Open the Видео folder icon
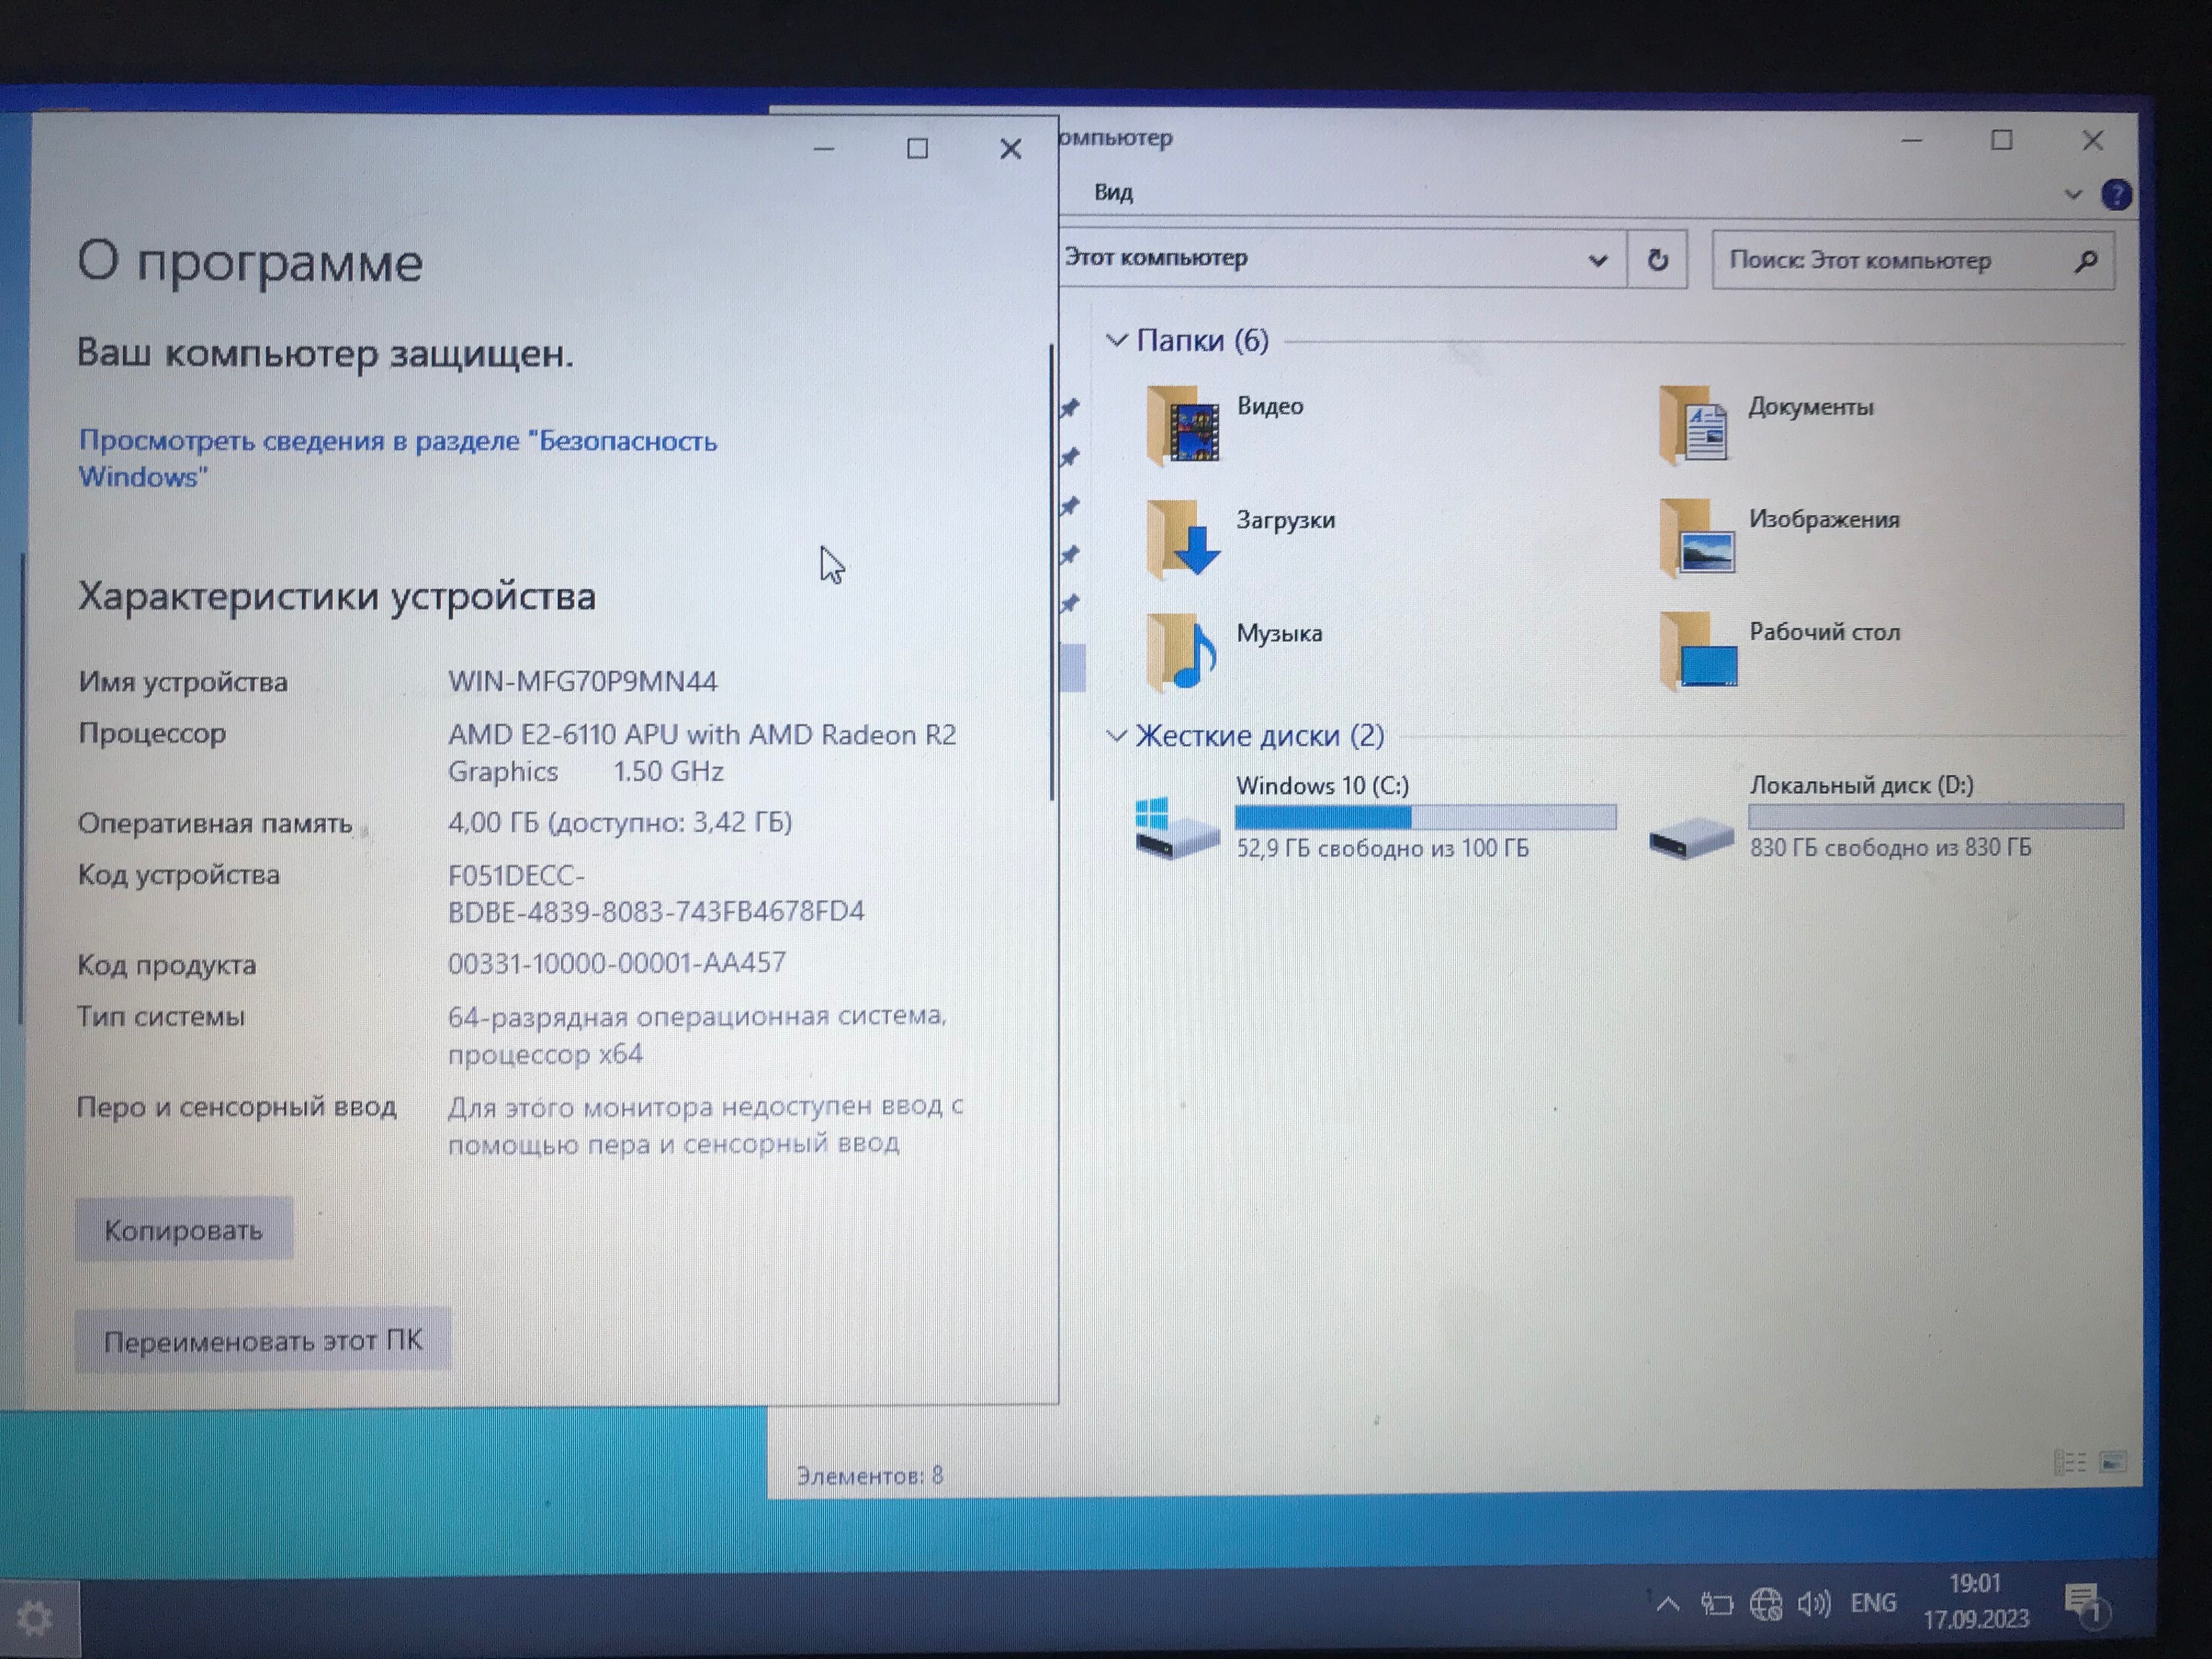The width and height of the screenshot is (2212, 1659). [x=1183, y=425]
